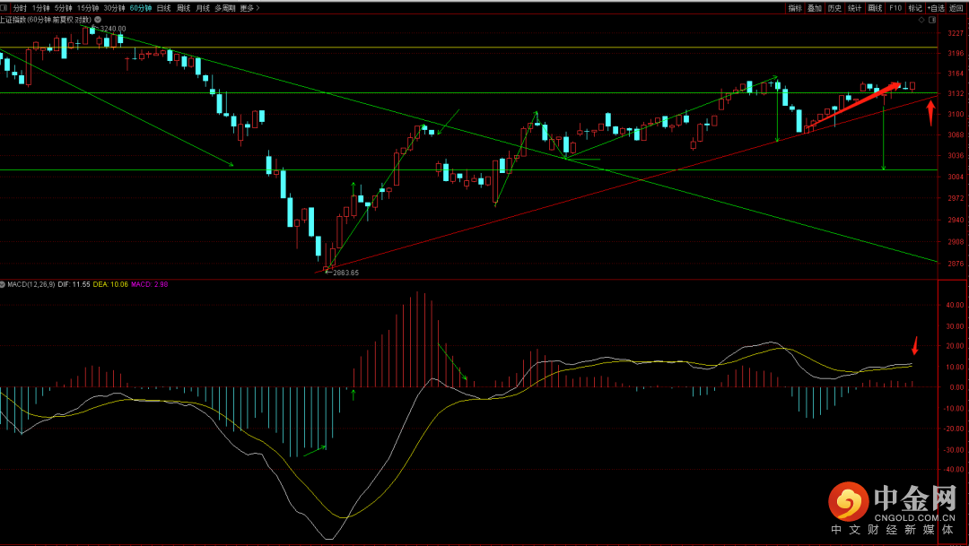969x546 pixels.
Task: Click the 叠加 overlay button
Action: (x=815, y=8)
